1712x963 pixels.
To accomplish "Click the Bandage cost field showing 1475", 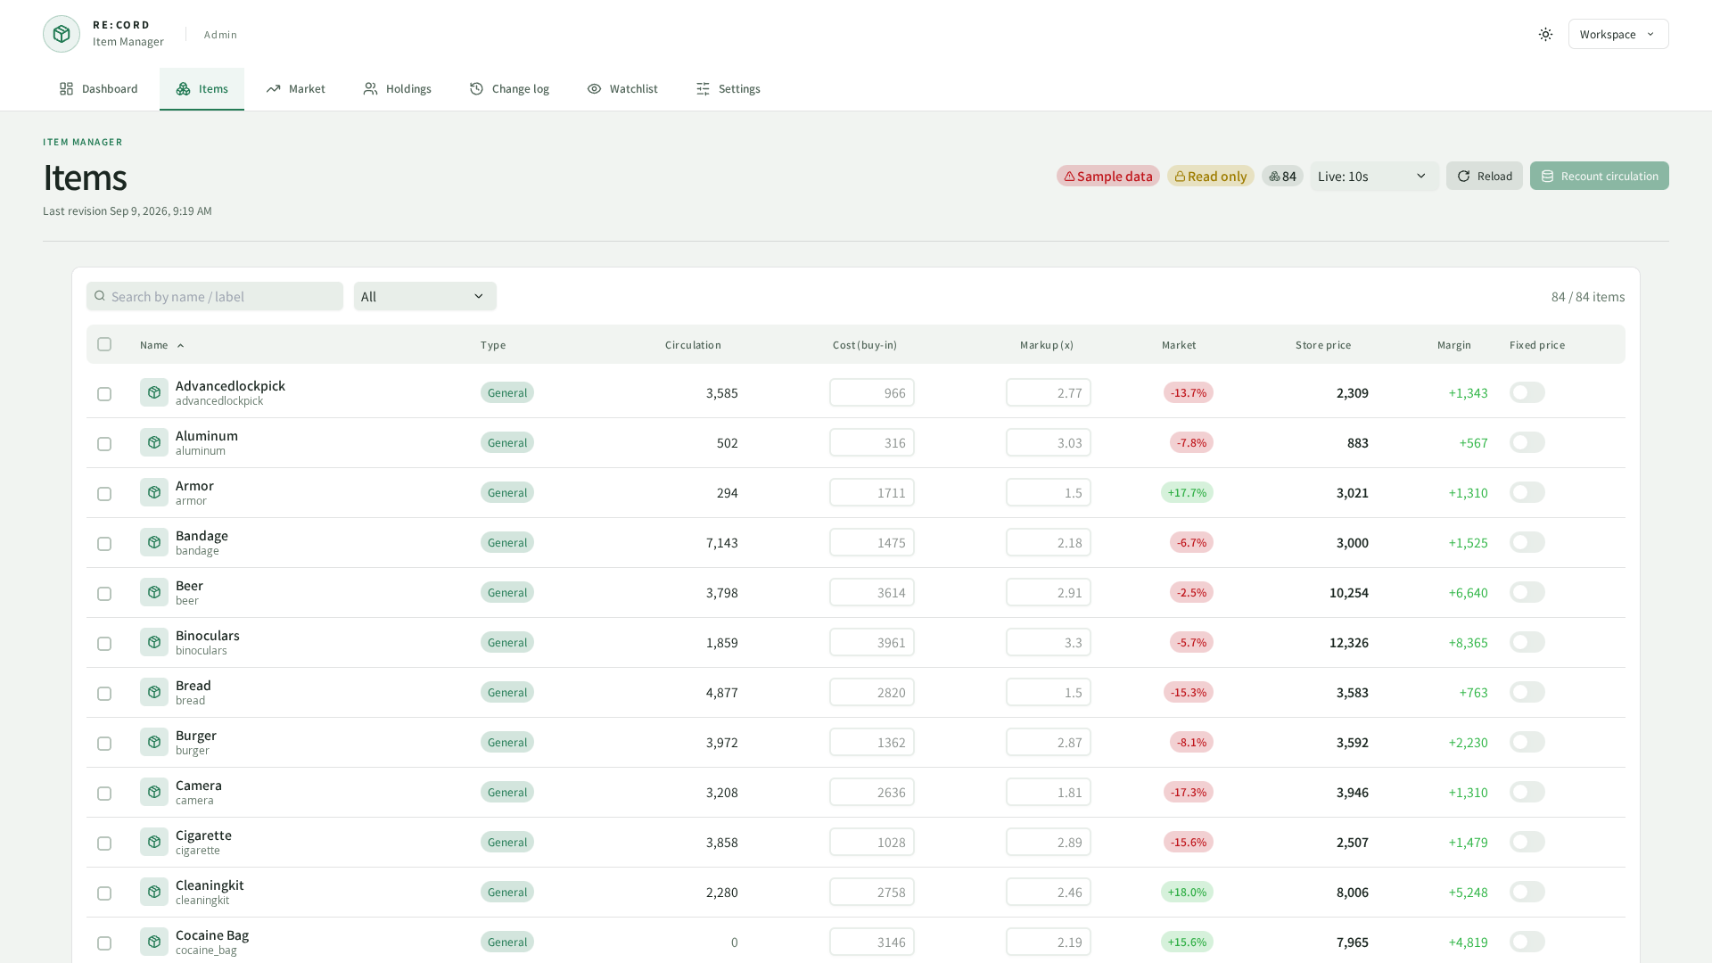I will (x=872, y=542).
